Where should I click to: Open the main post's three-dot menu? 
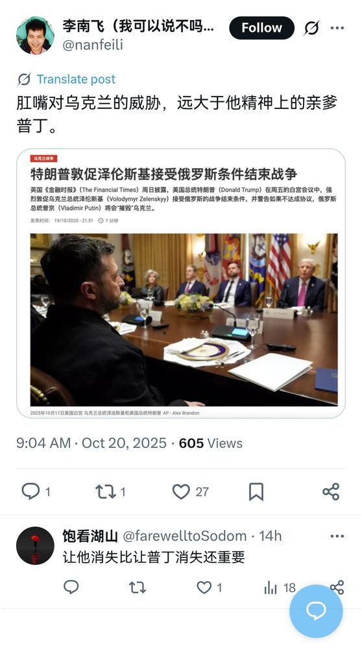(337, 28)
